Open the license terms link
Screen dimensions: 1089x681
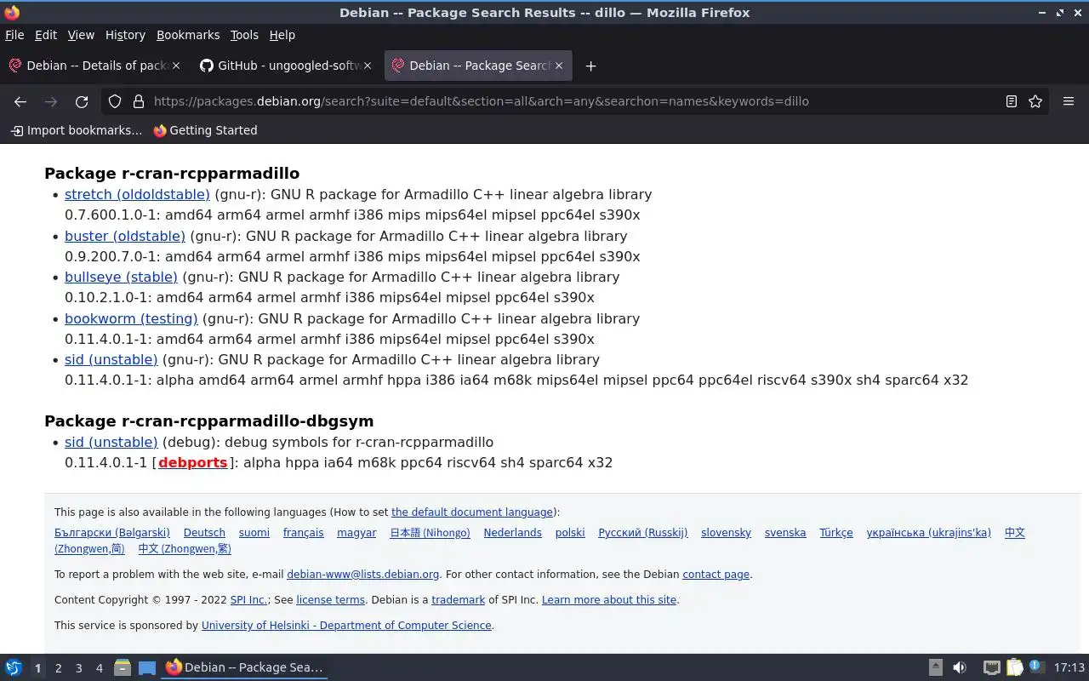(x=330, y=599)
